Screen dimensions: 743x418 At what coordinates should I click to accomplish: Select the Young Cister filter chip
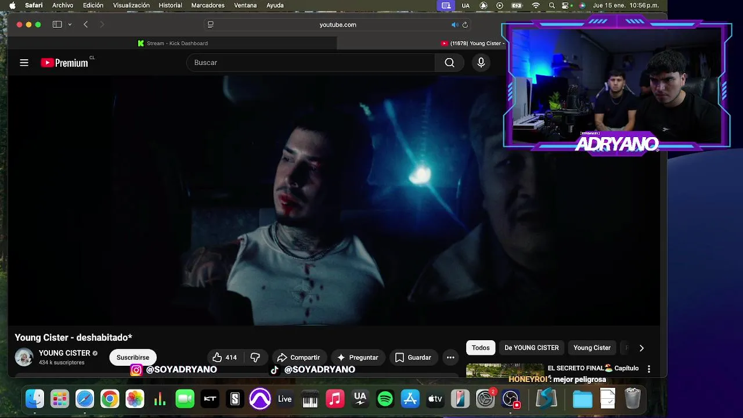pos(592,348)
